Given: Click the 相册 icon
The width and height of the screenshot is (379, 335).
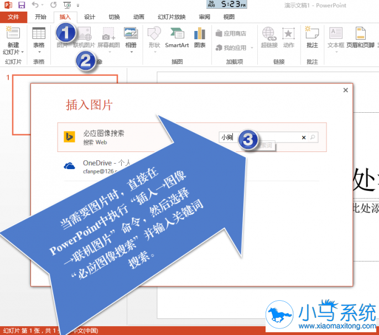Looking at the screenshot, I should (131, 33).
